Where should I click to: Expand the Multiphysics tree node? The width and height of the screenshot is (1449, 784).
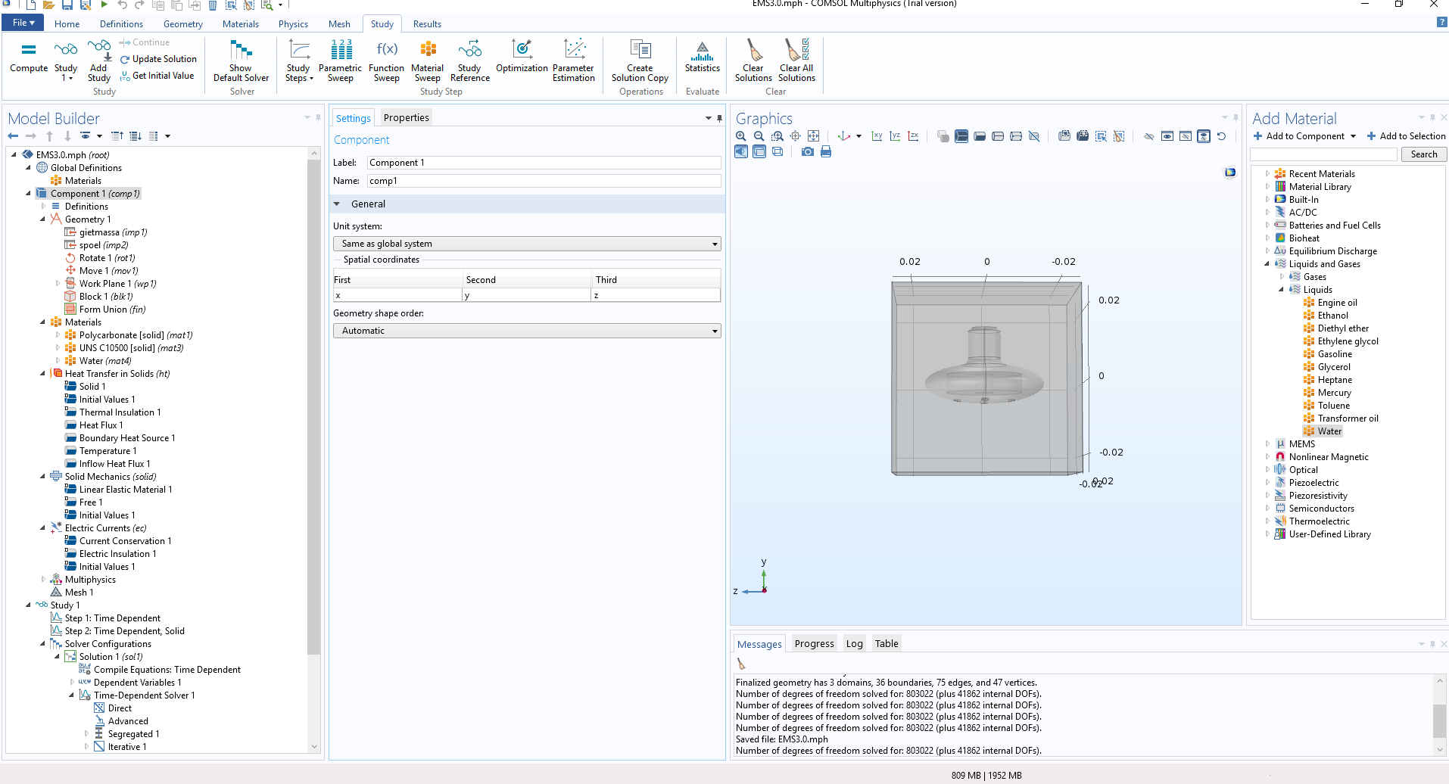[43, 580]
